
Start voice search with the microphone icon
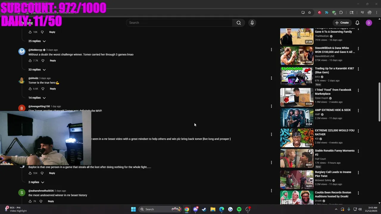tap(252, 23)
